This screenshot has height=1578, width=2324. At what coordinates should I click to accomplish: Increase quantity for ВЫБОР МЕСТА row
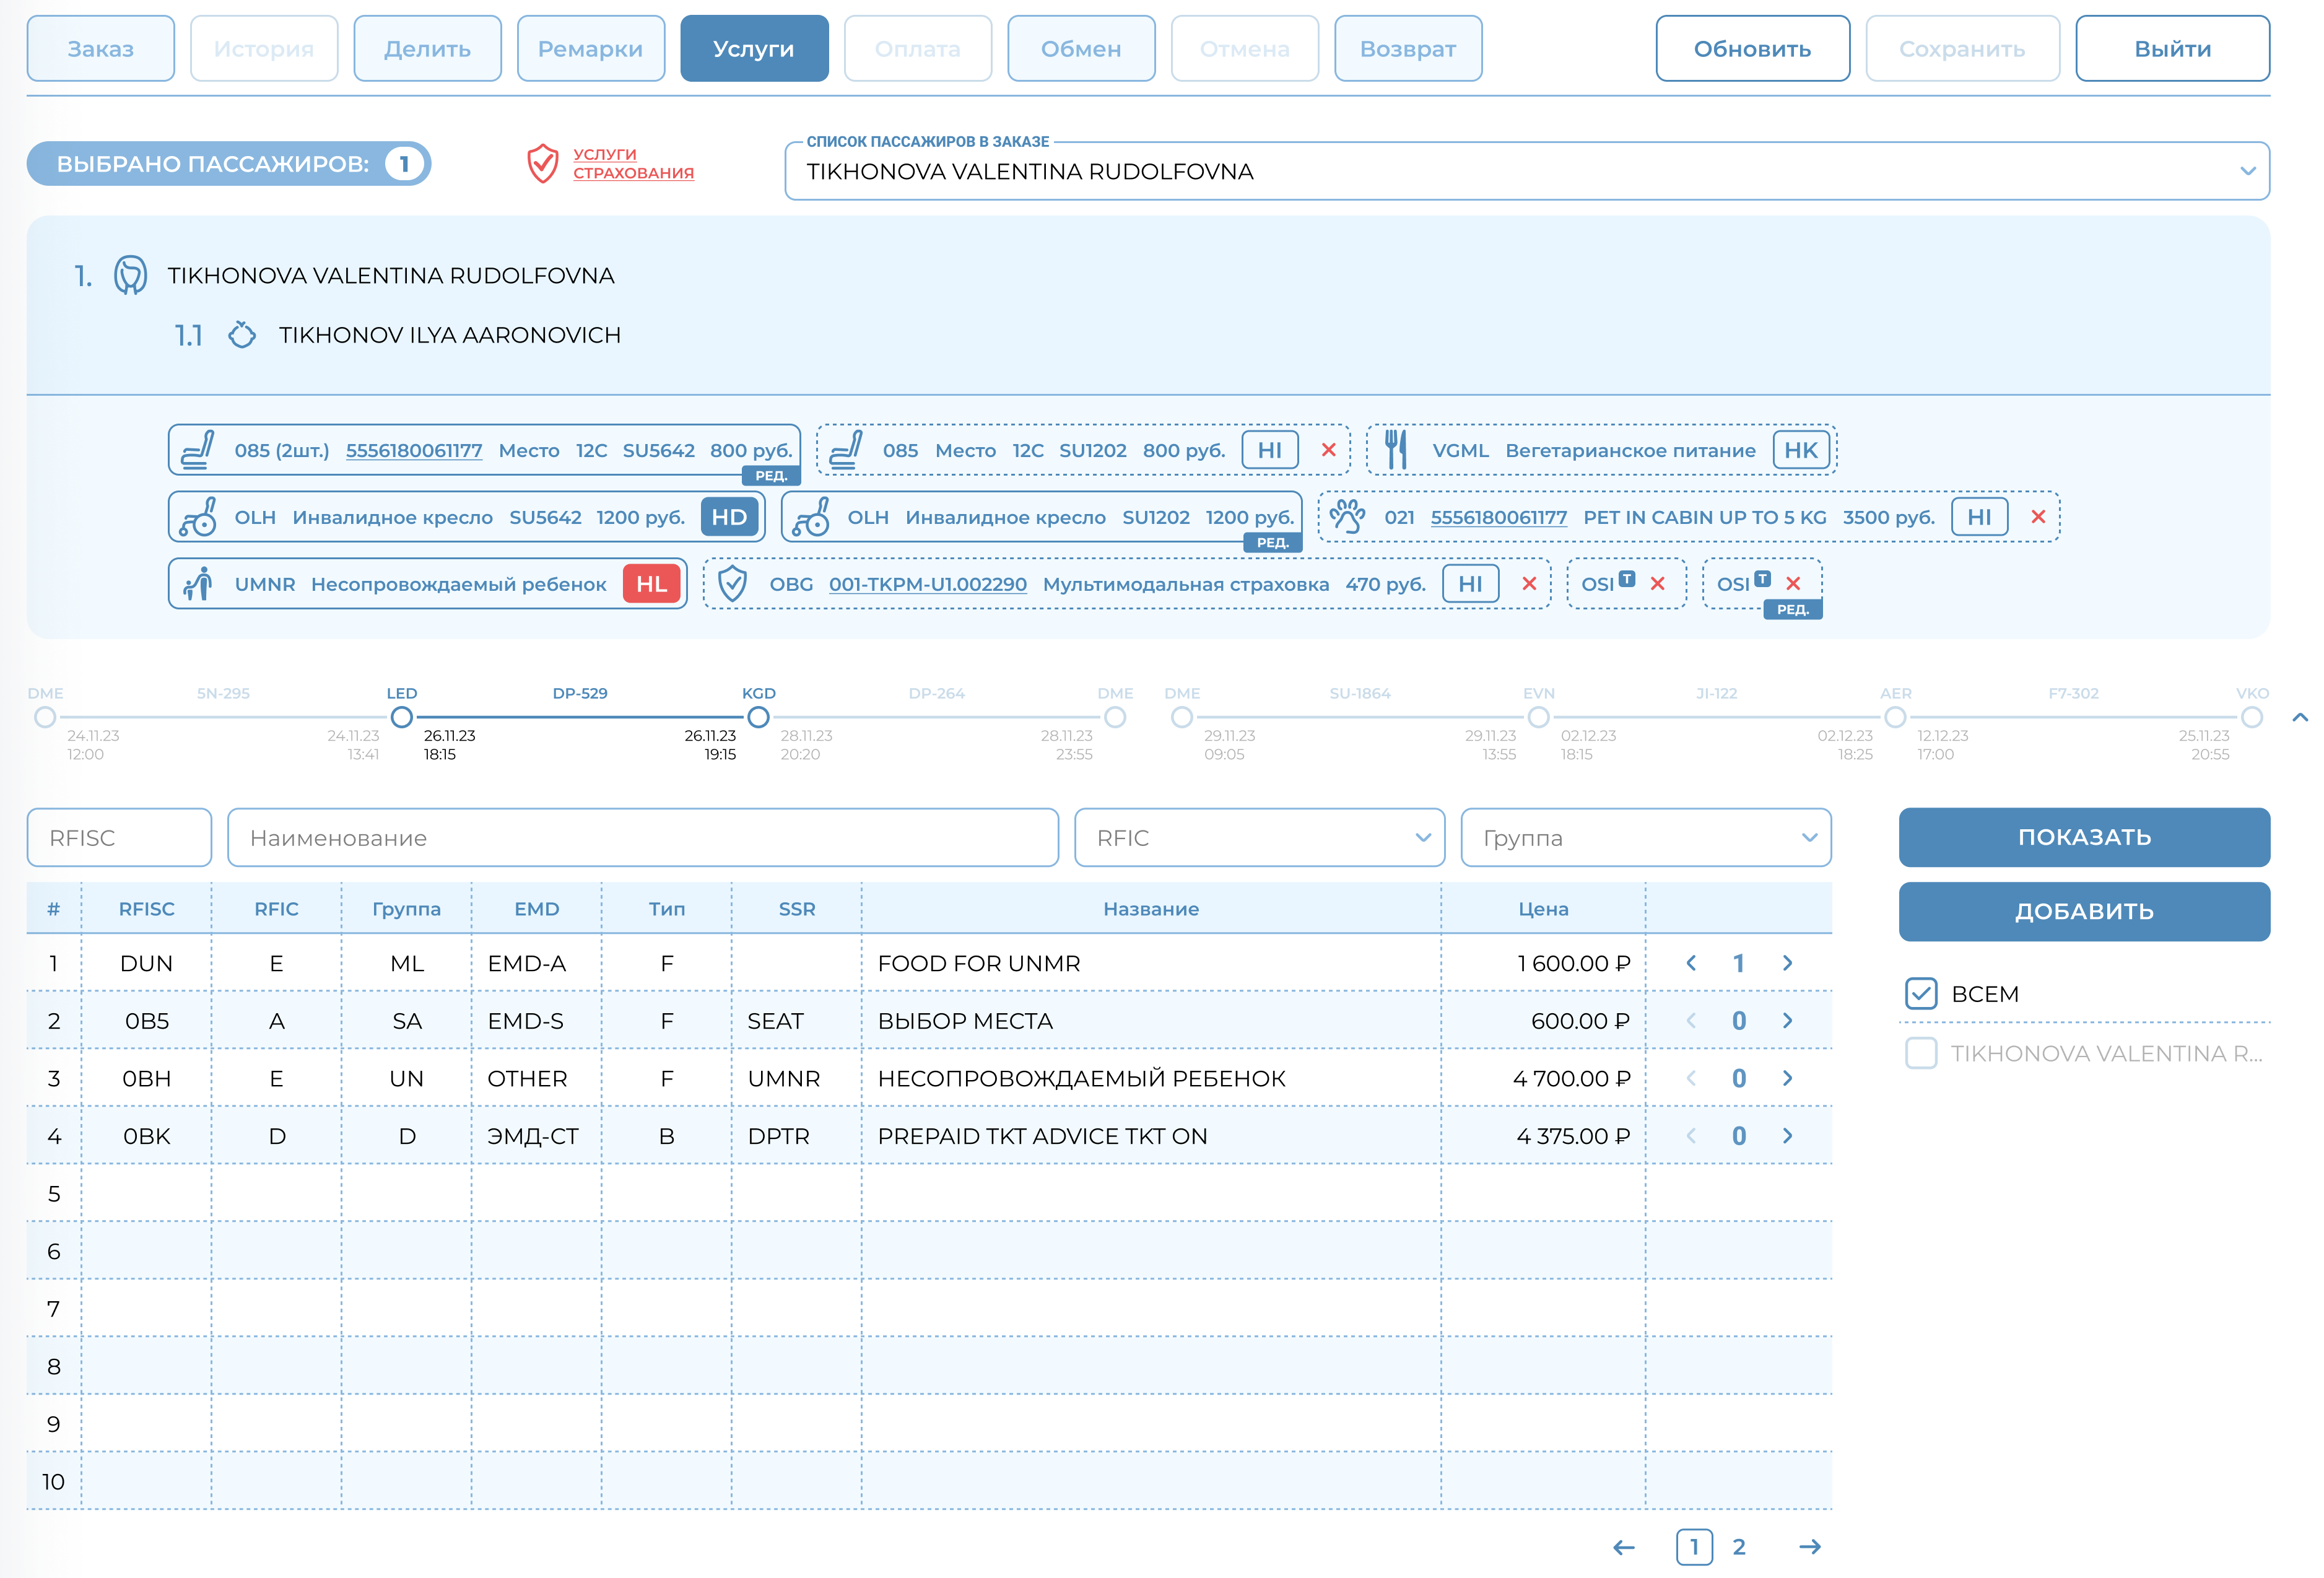coord(1787,1021)
